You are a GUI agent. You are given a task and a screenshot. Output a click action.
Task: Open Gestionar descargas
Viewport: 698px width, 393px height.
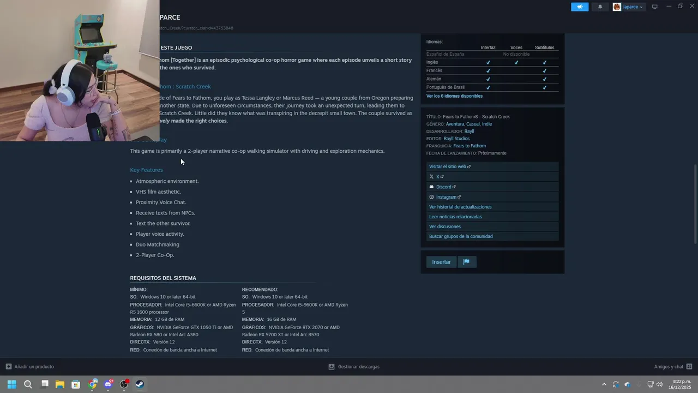pyautogui.click(x=359, y=367)
